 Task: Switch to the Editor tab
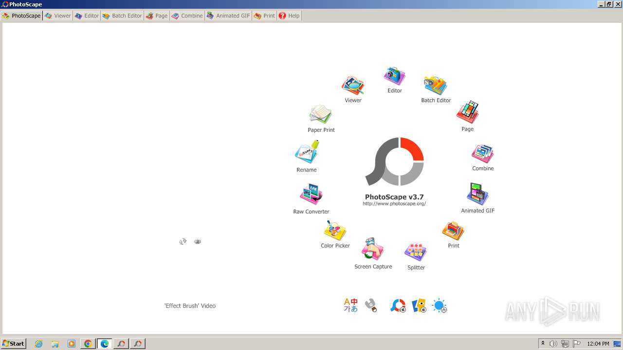86,16
